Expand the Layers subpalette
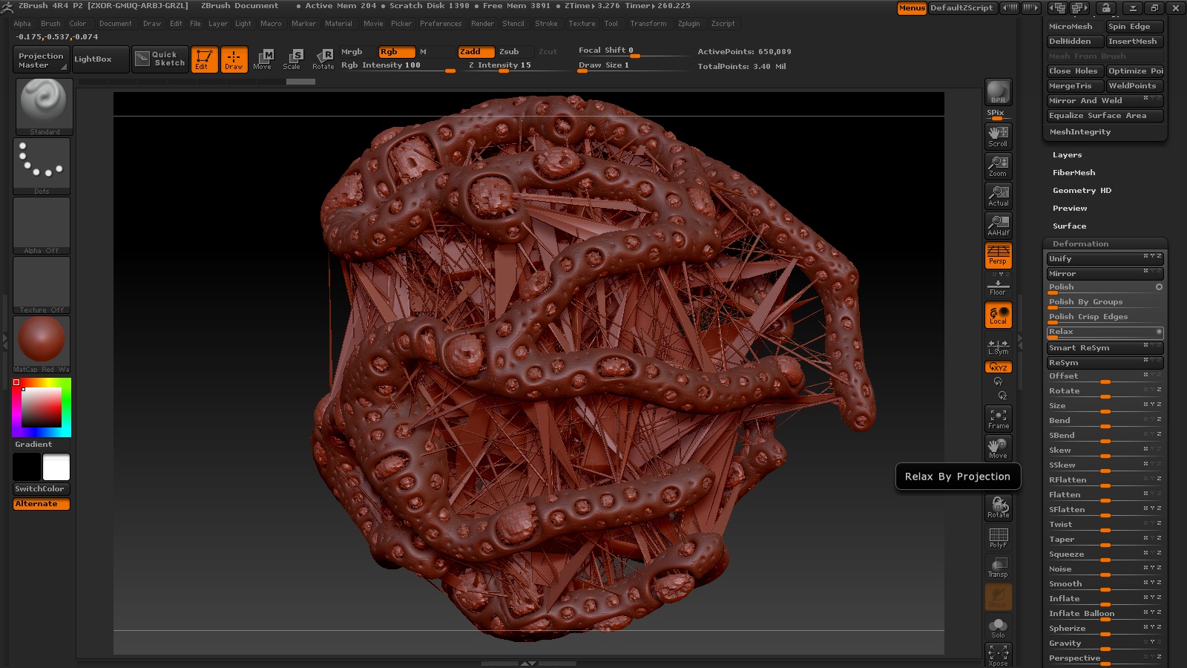The width and height of the screenshot is (1187, 668). point(1067,155)
